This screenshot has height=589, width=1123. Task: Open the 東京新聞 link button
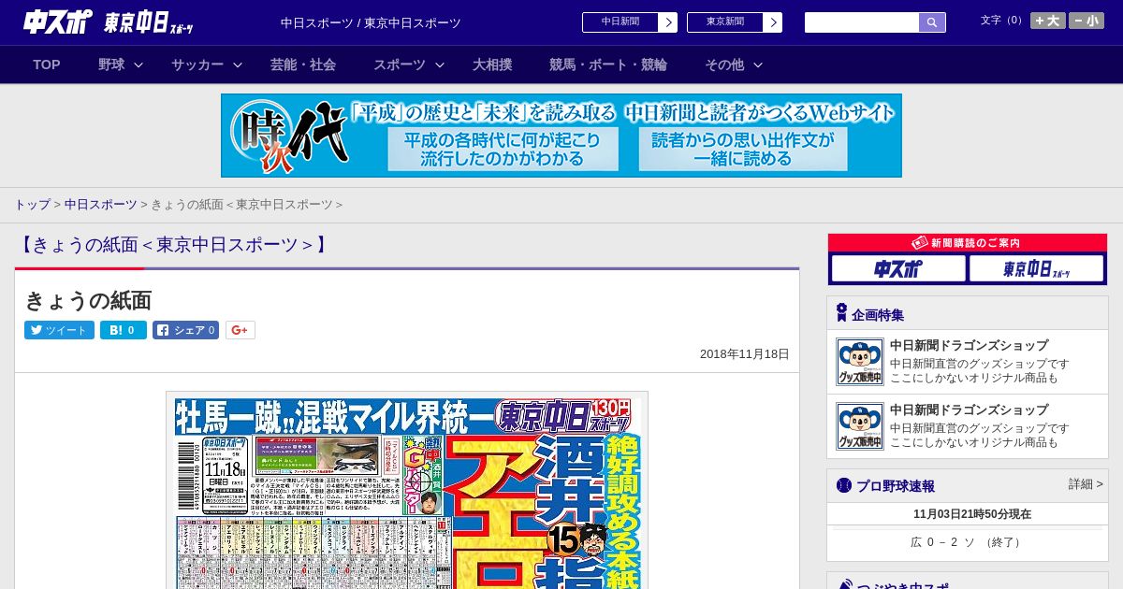725,22
